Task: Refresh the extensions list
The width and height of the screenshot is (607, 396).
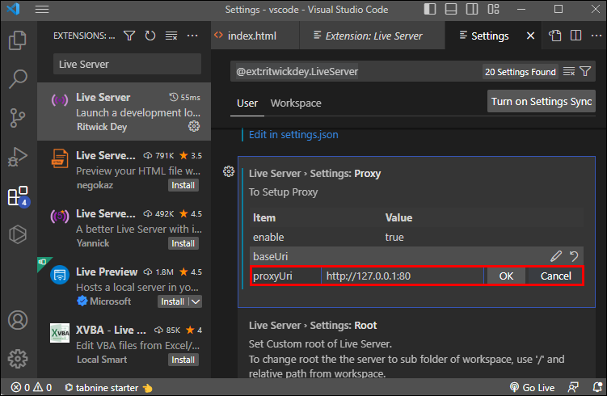Action: coord(150,36)
